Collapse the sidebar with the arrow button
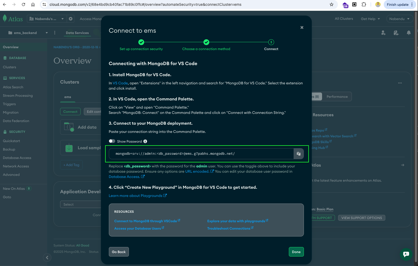Image resolution: width=418 pixels, height=266 pixels. click(x=47, y=258)
